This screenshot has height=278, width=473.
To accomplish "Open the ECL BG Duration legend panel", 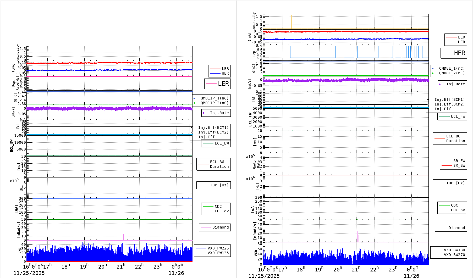I will (x=213, y=164).
